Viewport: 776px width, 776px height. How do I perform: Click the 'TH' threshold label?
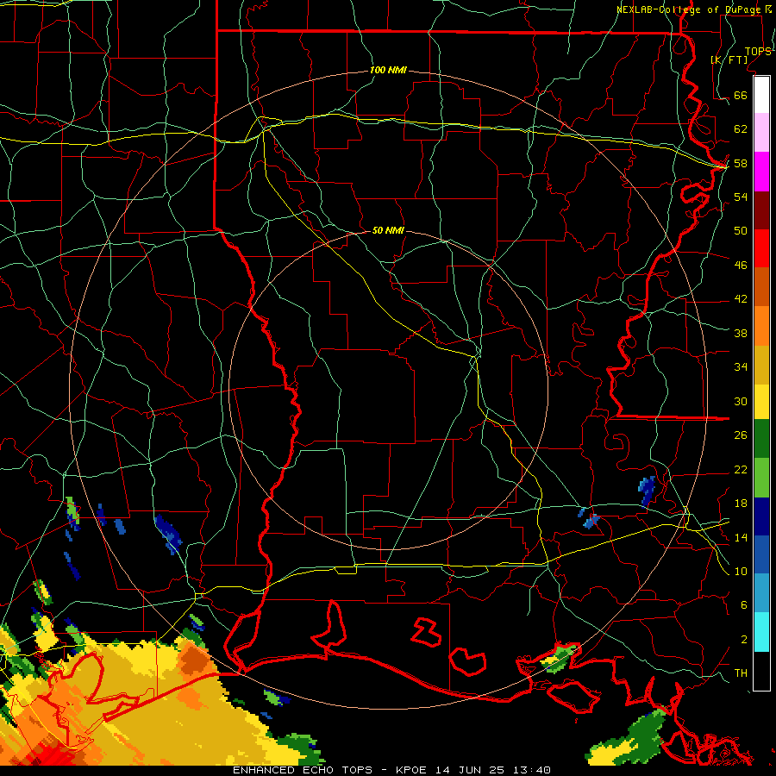point(741,673)
